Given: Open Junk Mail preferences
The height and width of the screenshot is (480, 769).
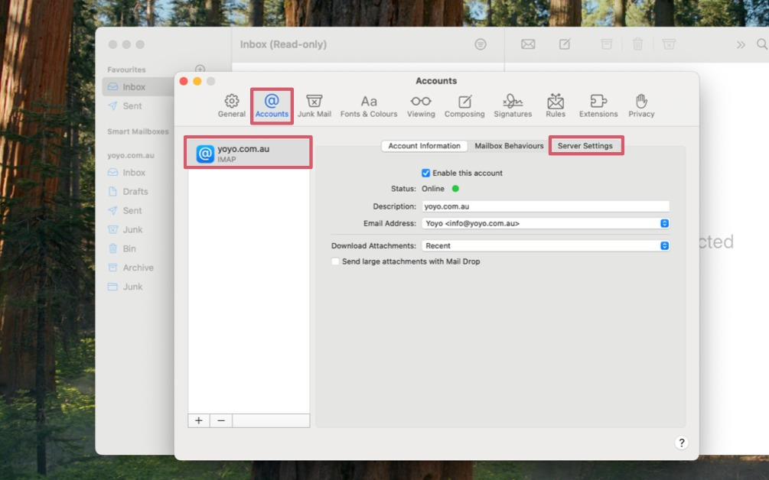Looking at the screenshot, I should [x=314, y=105].
